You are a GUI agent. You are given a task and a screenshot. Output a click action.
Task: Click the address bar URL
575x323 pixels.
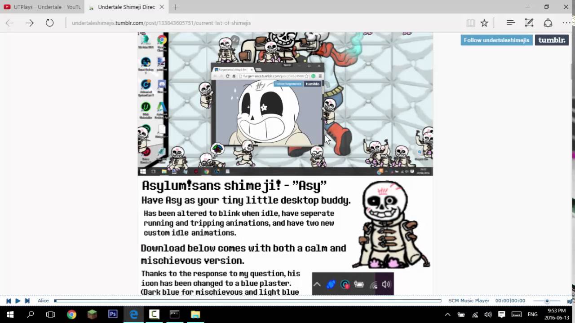point(161,23)
